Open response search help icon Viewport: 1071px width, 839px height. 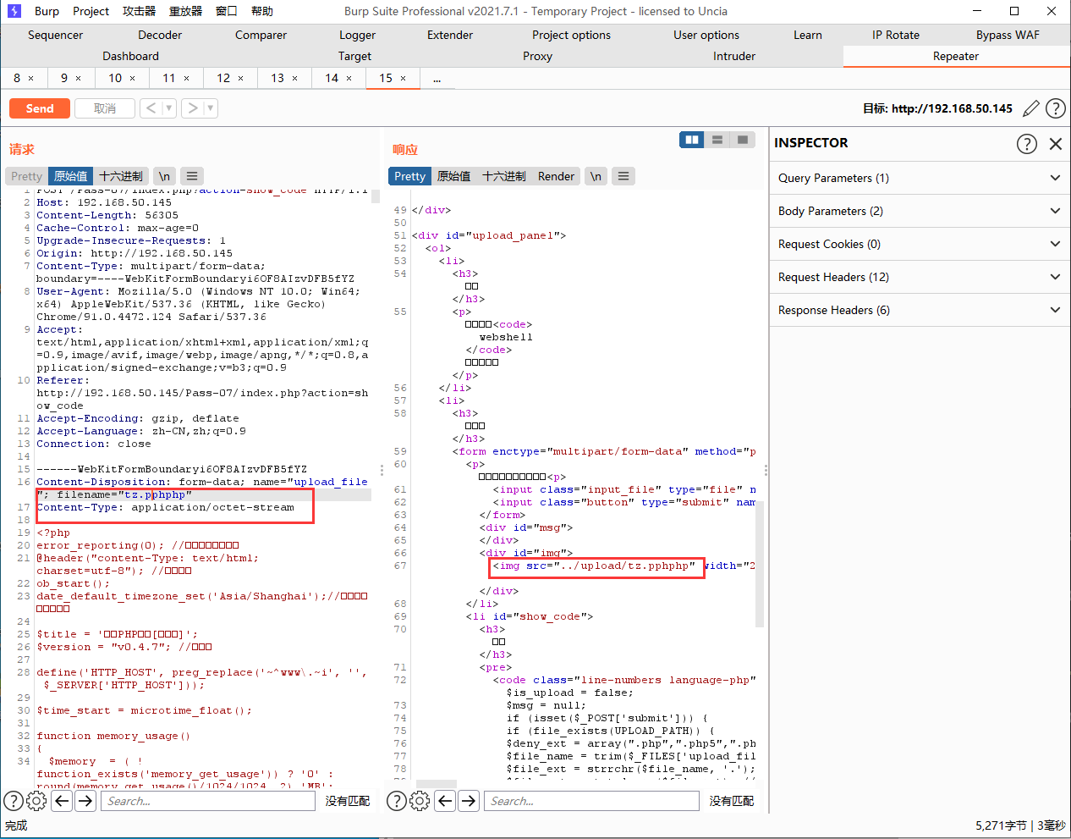(x=397, y=801)
